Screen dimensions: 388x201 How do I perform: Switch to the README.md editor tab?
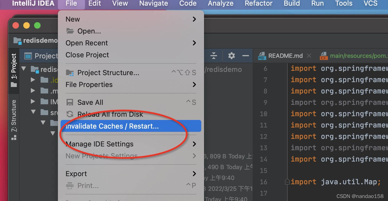click(x=285, y=56)
